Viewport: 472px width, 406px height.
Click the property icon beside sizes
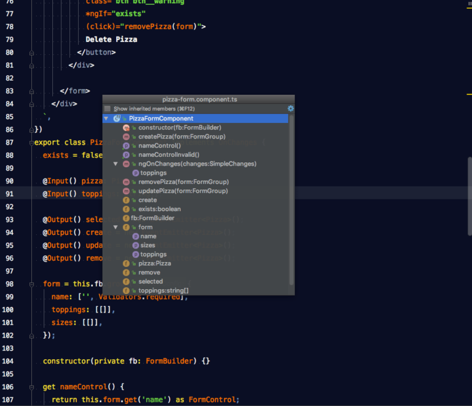point(135,245)
